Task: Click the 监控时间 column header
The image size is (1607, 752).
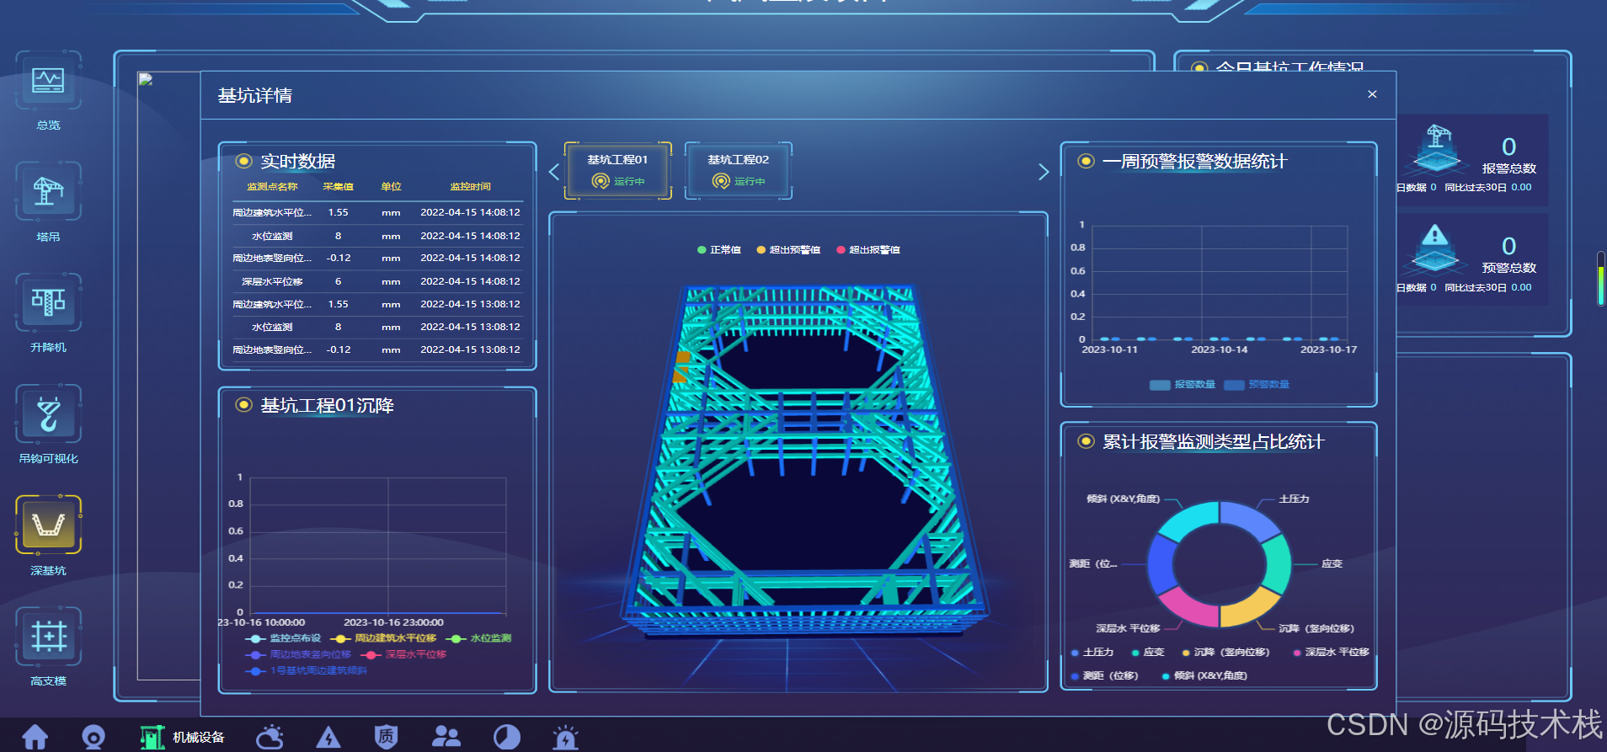Action: tap(470, 187)
